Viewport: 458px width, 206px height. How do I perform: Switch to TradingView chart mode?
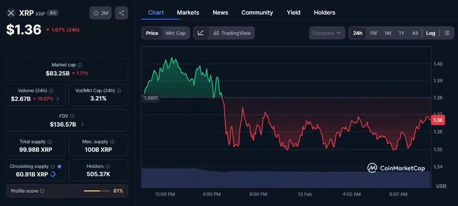coord(232,33)
